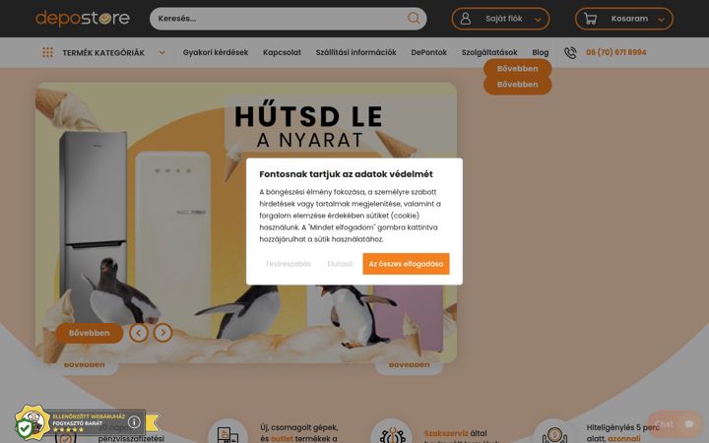Open Gyakori kérdések menu item

click(216, 52)
